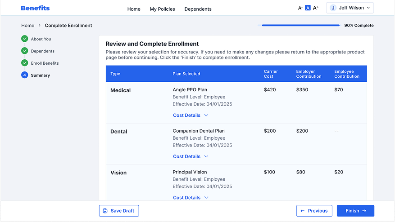Image resolution: width=395 pixels, height=222 pixels.
Task: Click the Jeff Wilson avatar icon
Action: 333,8
